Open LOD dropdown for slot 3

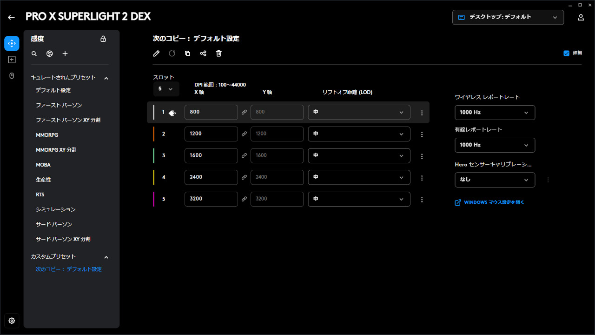[359, 155]
